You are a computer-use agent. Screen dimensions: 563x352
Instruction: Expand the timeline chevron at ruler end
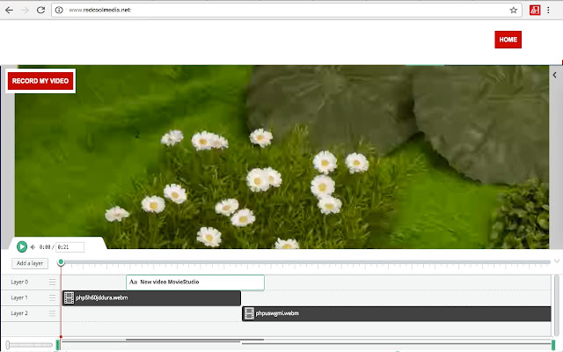tap(557, 261)
